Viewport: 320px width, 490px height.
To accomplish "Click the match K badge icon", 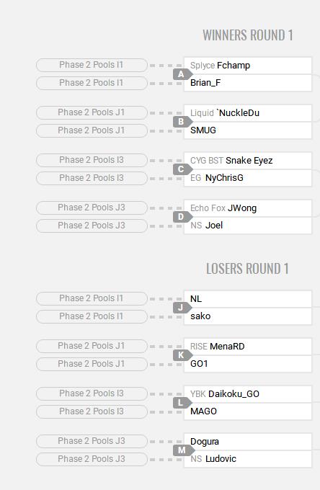I will tap(182, 355).
